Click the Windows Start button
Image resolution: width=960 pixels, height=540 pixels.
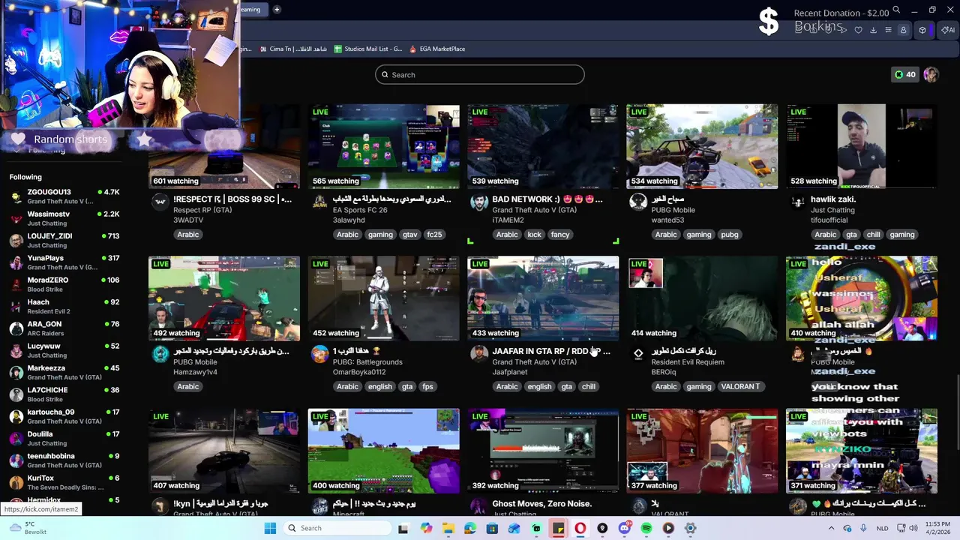(270, 528)
